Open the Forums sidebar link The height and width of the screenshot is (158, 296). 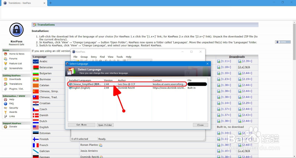pos(13,58)
